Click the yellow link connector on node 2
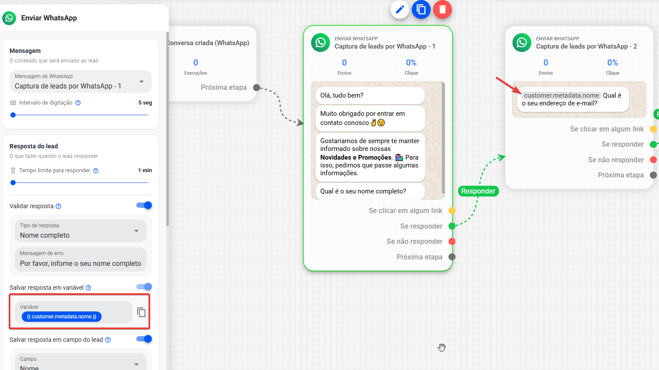Viewport: 659px width, 370px height. pyautogui.click(x=653, y=129)
